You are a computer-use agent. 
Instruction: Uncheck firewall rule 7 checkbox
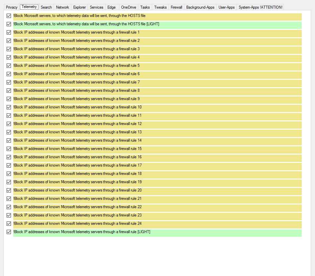tap(9, 82)
